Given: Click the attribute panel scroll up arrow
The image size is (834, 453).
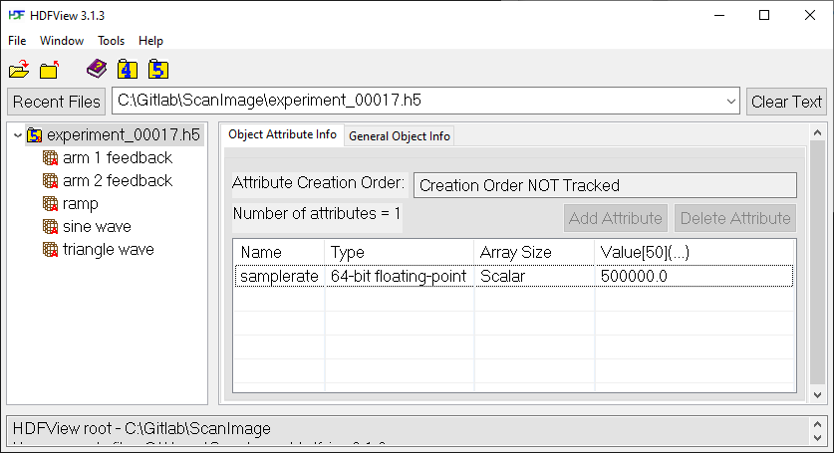Looking at the screenshot, I should tap(817, 132).
